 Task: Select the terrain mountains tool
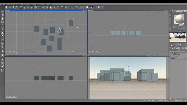[2, 22]
